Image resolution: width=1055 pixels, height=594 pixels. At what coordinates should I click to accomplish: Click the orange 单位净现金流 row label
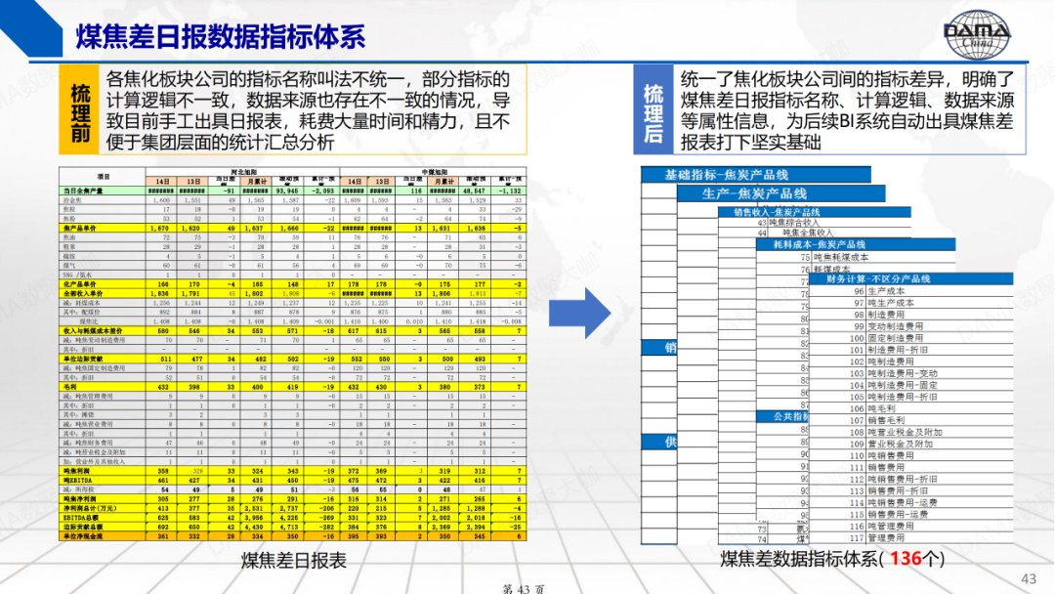83,536
